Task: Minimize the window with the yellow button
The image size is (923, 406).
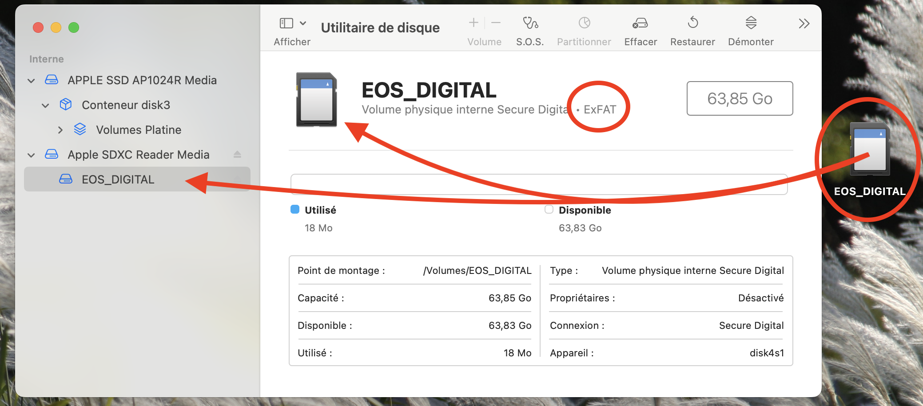Action: (56, 27)
